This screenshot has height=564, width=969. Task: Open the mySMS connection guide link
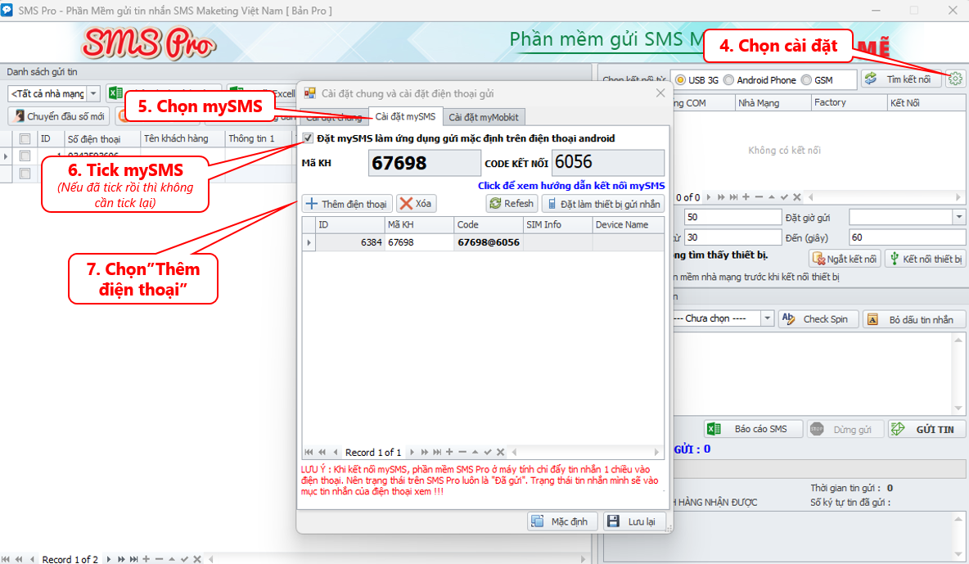coord(571,186)
